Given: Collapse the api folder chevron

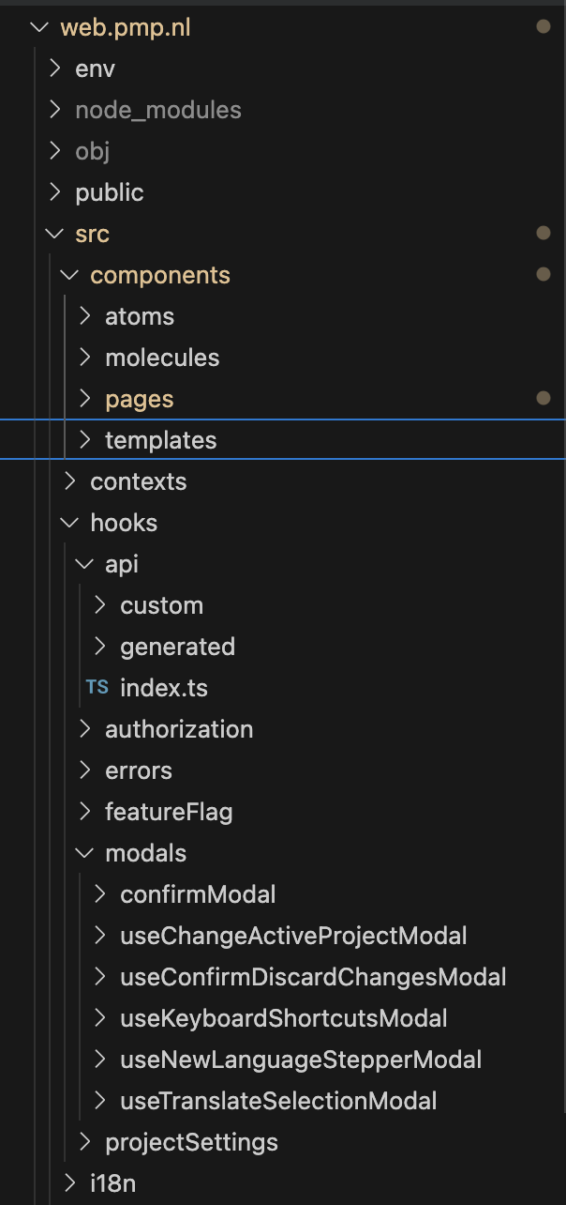Looking at the screenshot, I should pos(85,564).
